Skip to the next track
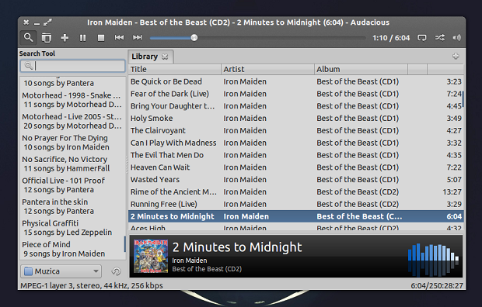Viewport: 482px width, 307px height. click(137, 37)
